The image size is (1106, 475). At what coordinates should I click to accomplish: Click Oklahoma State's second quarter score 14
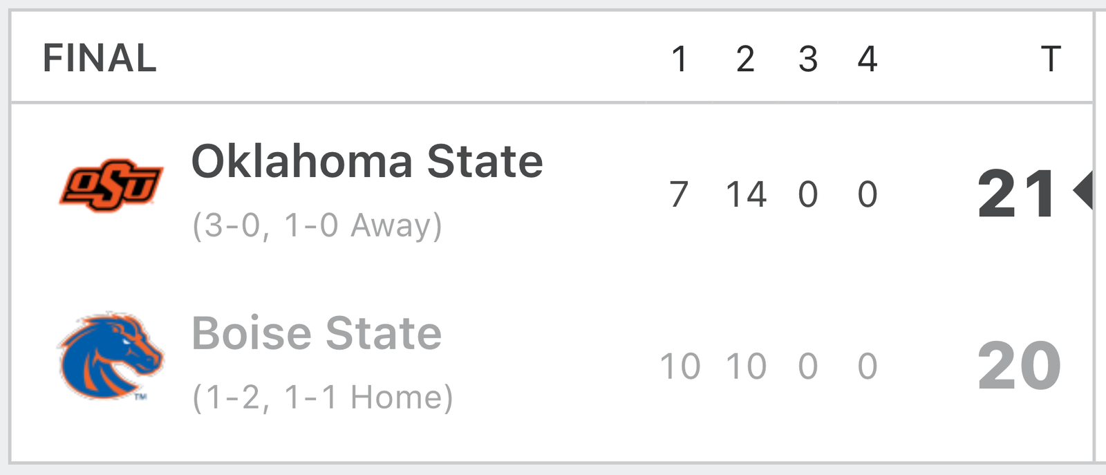(746, 194)
